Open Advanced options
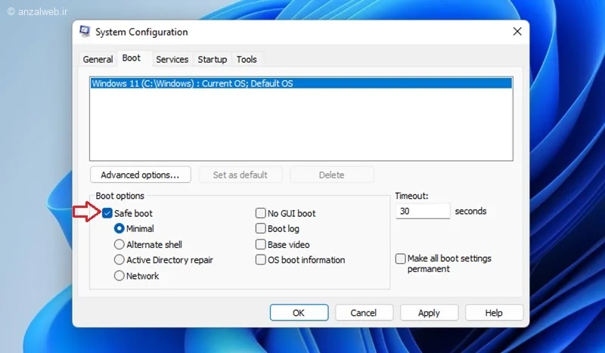Viewport: 605px width, 353px height. [x=141, y=175]
